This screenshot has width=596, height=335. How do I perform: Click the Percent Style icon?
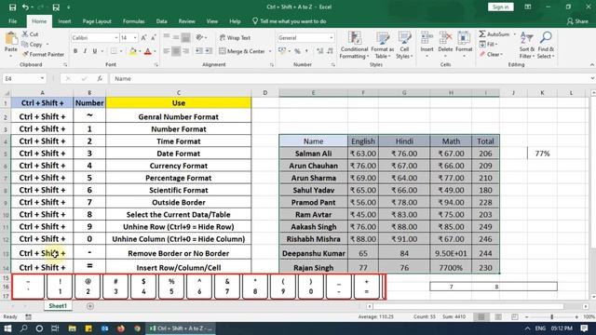tap(297, 51)
